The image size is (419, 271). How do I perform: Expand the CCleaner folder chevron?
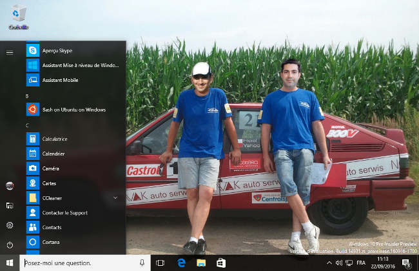point(115,197)
